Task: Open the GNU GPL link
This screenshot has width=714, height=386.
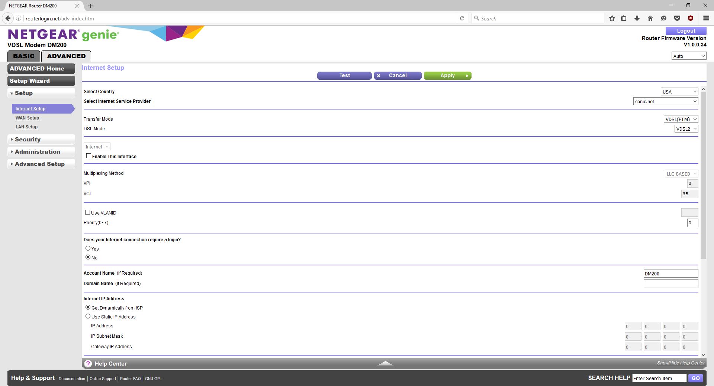Action: click(x=153, y=379)
